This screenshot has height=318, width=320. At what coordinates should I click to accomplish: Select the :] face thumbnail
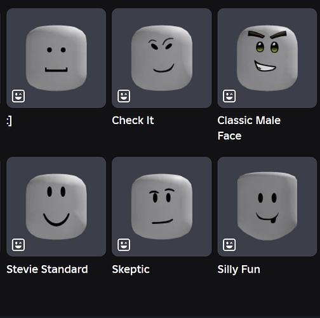click(56, 58)
